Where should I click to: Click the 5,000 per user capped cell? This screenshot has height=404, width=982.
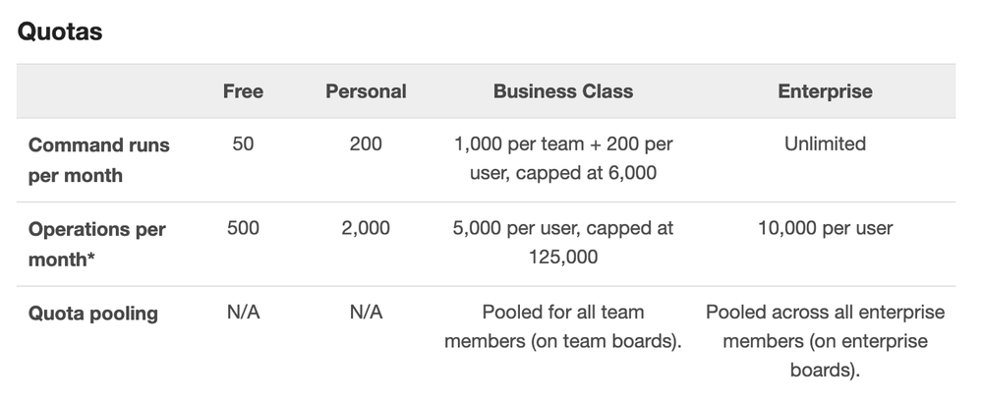pos(563,242)
